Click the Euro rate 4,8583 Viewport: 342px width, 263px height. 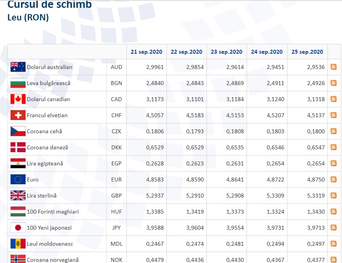point(155,180)
